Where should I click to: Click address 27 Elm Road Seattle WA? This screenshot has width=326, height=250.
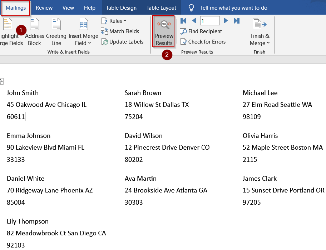(x=277, y=105)
